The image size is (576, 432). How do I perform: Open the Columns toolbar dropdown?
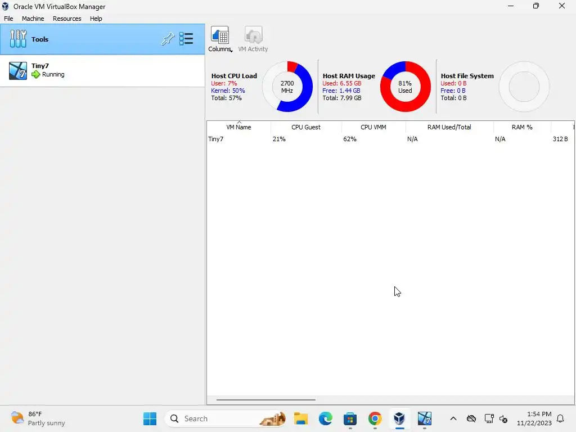pyautogui.click(x=220, y=39)
